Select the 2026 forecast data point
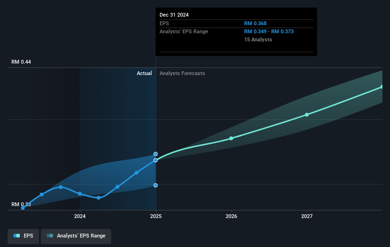Screen dimensions: 390x247 tap(231, 138)
